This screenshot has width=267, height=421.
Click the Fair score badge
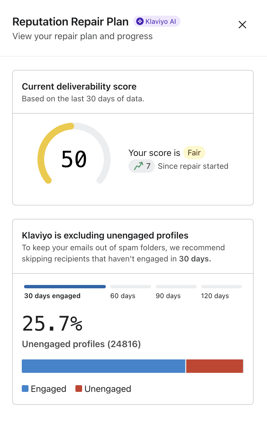pos(194,153)
